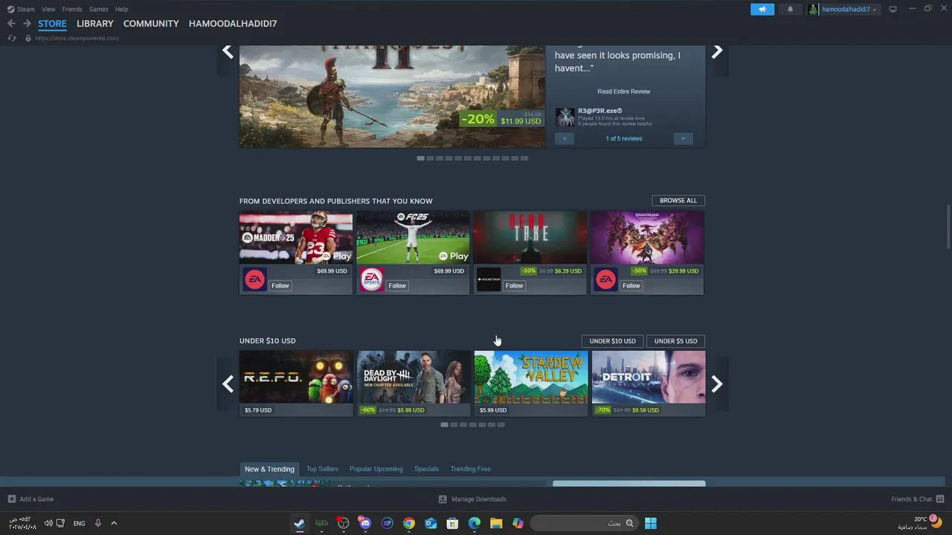Click the BROWSE ALL button
The width and height of the screenshot is (952, 535).
(x=678, y=201)
